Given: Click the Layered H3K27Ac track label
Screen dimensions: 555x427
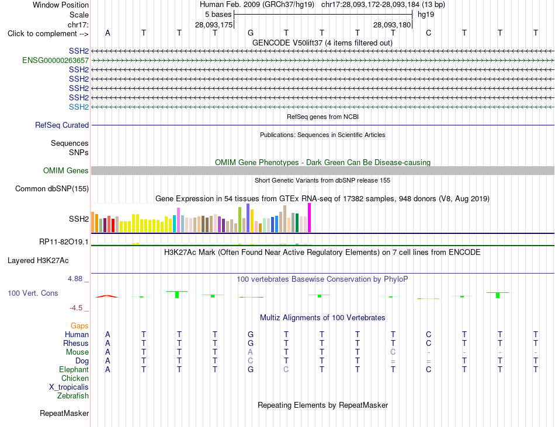Looking at the screenshot, I should tap(38, 261).
